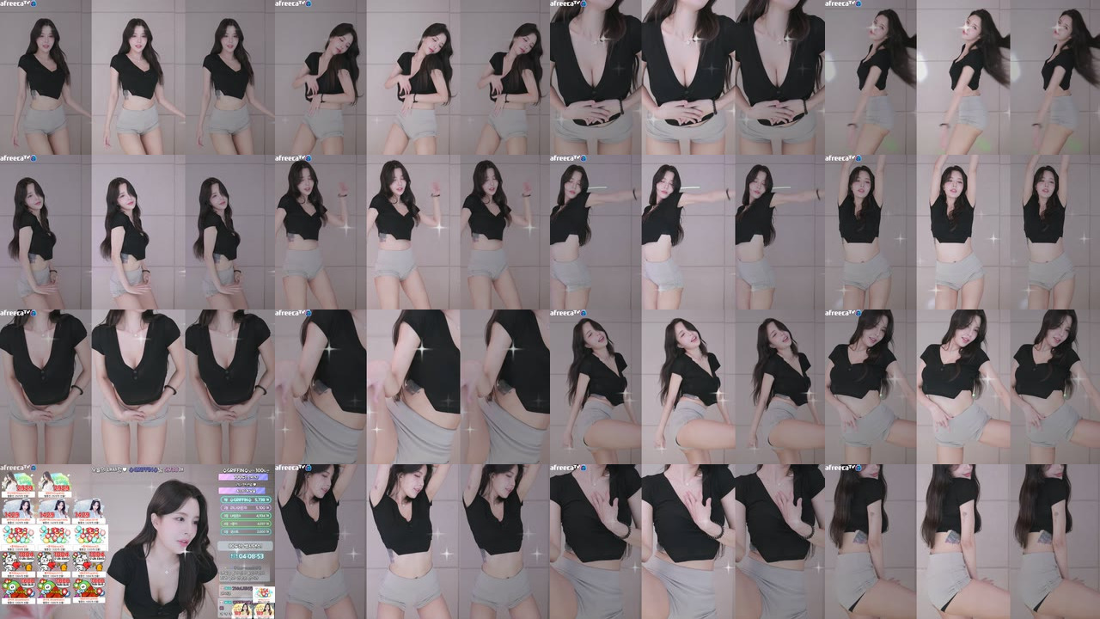
Task: Click the 04:08:53 stream timer overlay
Action: pyautogui.click(x=247, y=556)
